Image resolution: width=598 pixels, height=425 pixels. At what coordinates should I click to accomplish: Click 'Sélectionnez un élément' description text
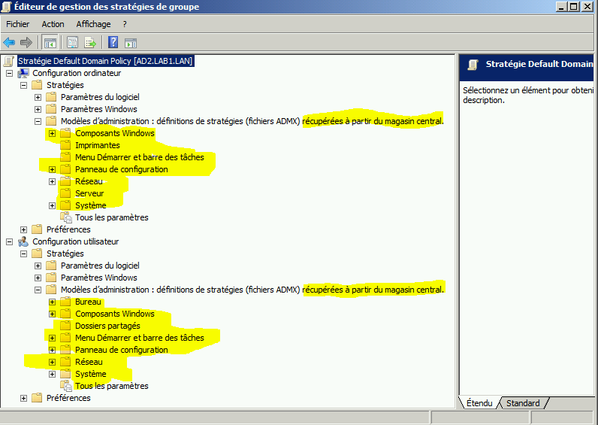[x=528, y=95]
